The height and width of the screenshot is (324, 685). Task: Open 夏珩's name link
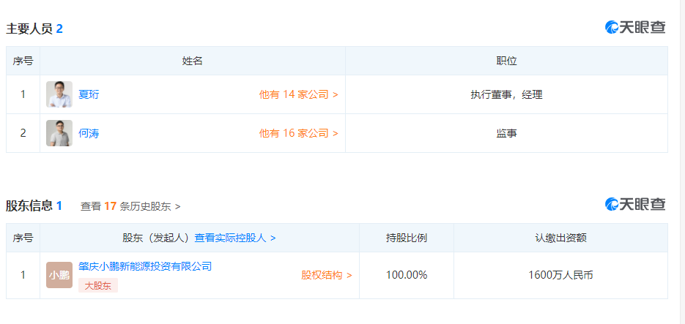click(x=89, y=94)
